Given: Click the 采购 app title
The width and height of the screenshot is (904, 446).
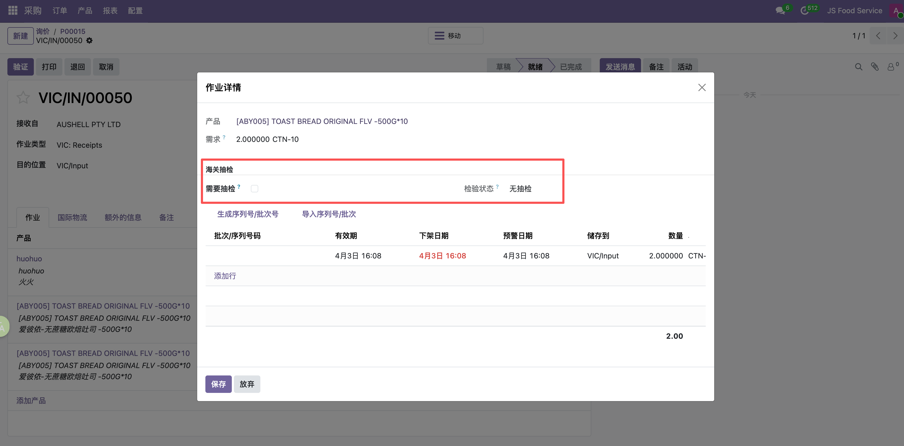Looking at the screenshot, I should [33, 11].
